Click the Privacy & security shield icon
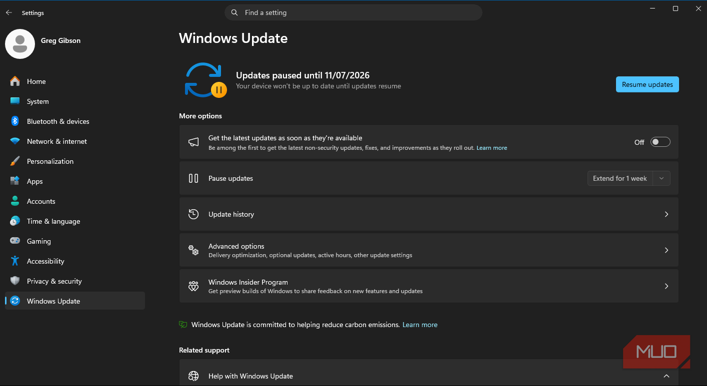This screenshot has height=386, width=707. [15, 281]
